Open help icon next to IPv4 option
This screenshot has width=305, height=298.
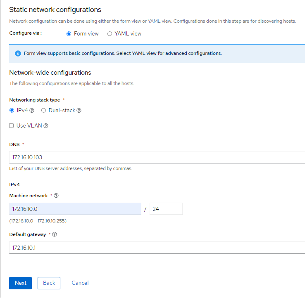tap(32, 111)
